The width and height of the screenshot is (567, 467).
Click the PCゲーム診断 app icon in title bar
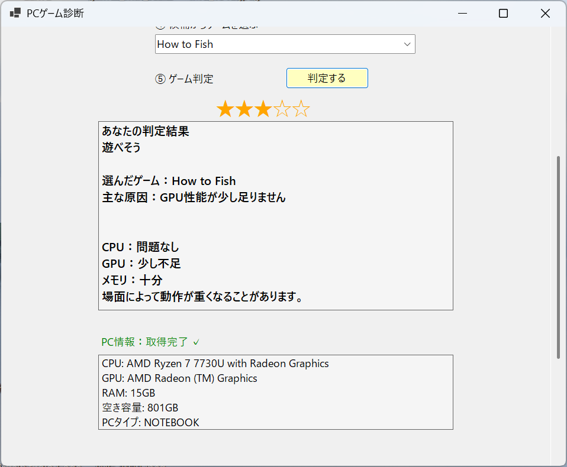coord(15,14)
